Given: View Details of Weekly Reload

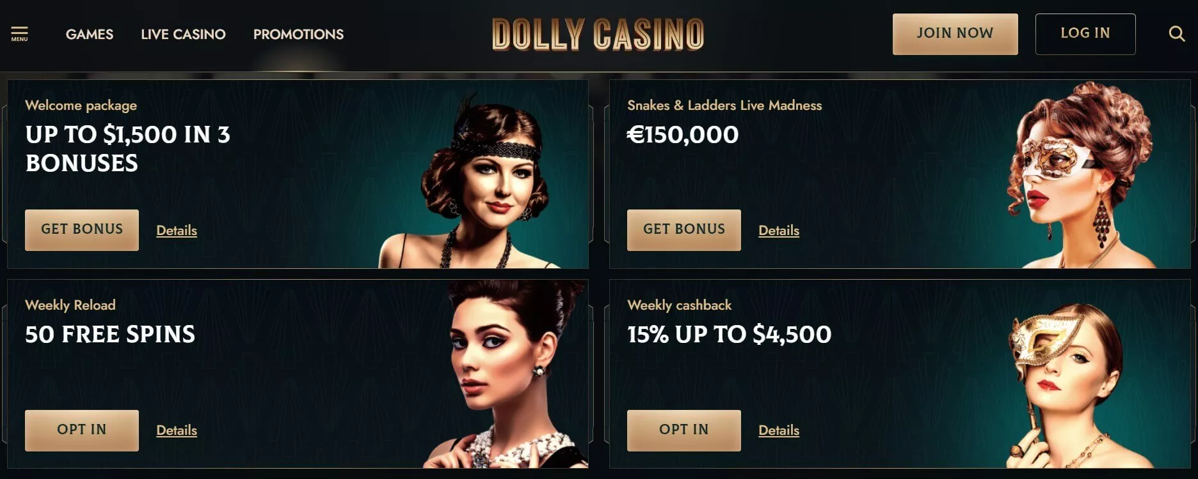Looking at the screenshot, I should (177, 430).
